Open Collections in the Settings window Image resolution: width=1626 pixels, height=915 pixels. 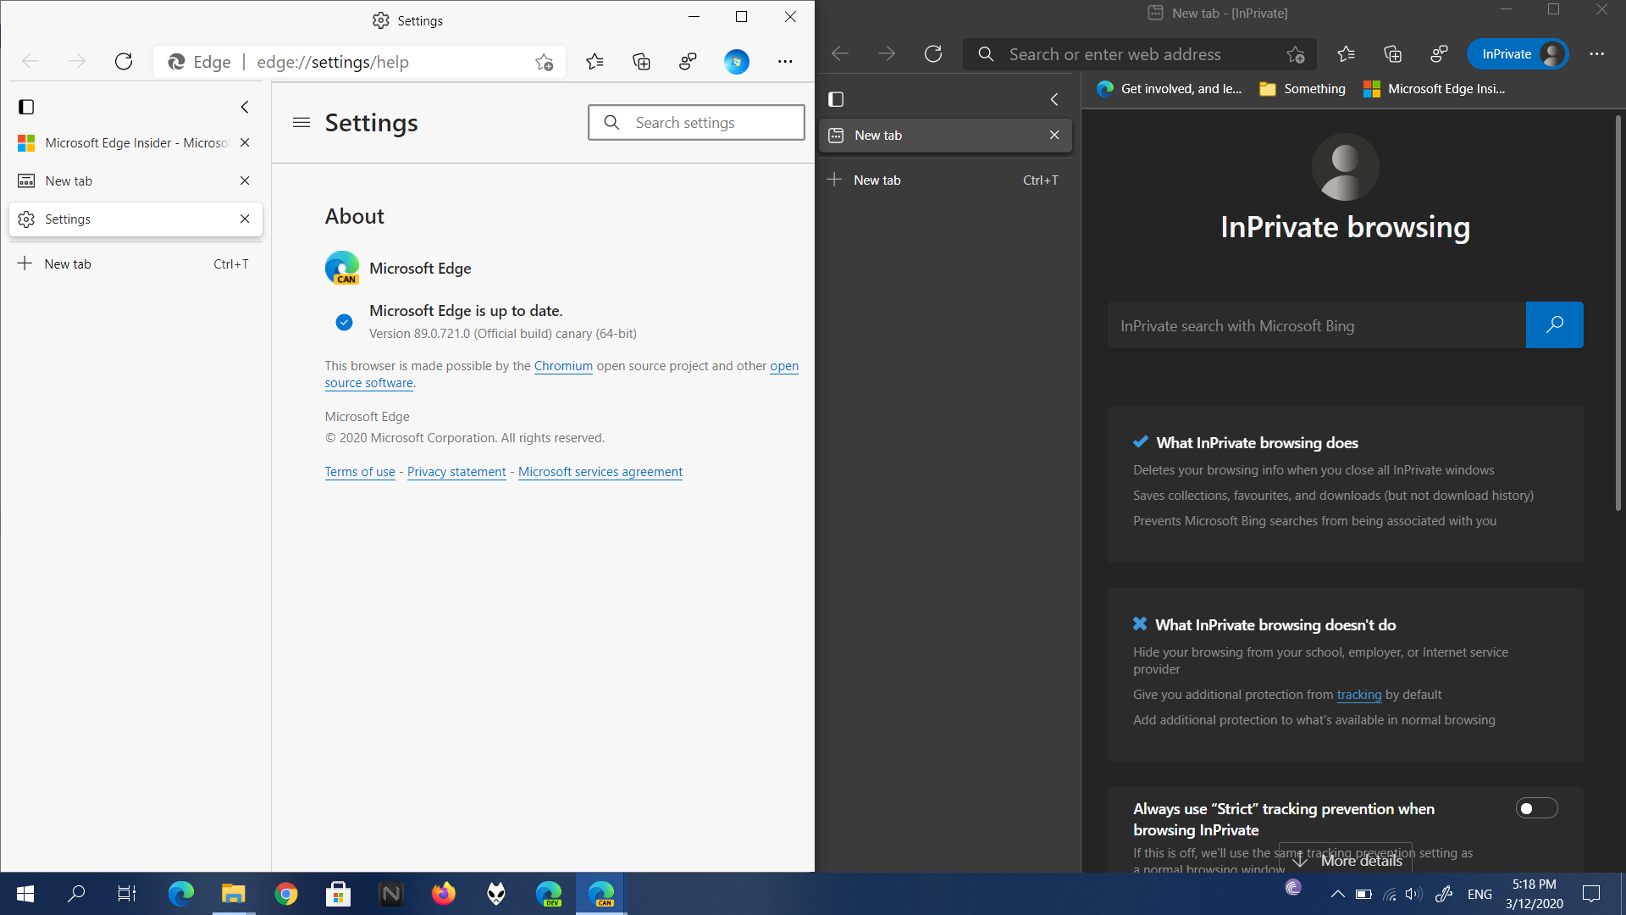click(641, 61)
